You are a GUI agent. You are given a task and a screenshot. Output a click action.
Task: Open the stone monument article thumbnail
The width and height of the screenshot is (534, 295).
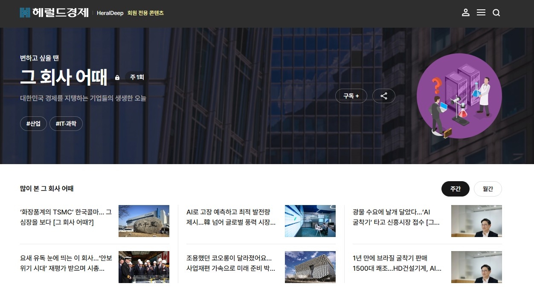point(144,221)
